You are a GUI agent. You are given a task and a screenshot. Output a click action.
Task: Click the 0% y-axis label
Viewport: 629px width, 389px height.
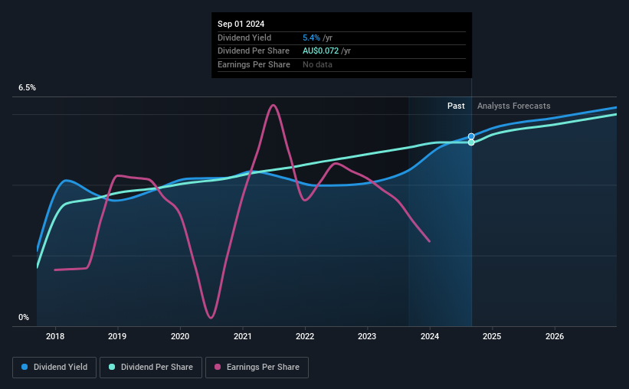pyautogui.click(x=24, y=317)
